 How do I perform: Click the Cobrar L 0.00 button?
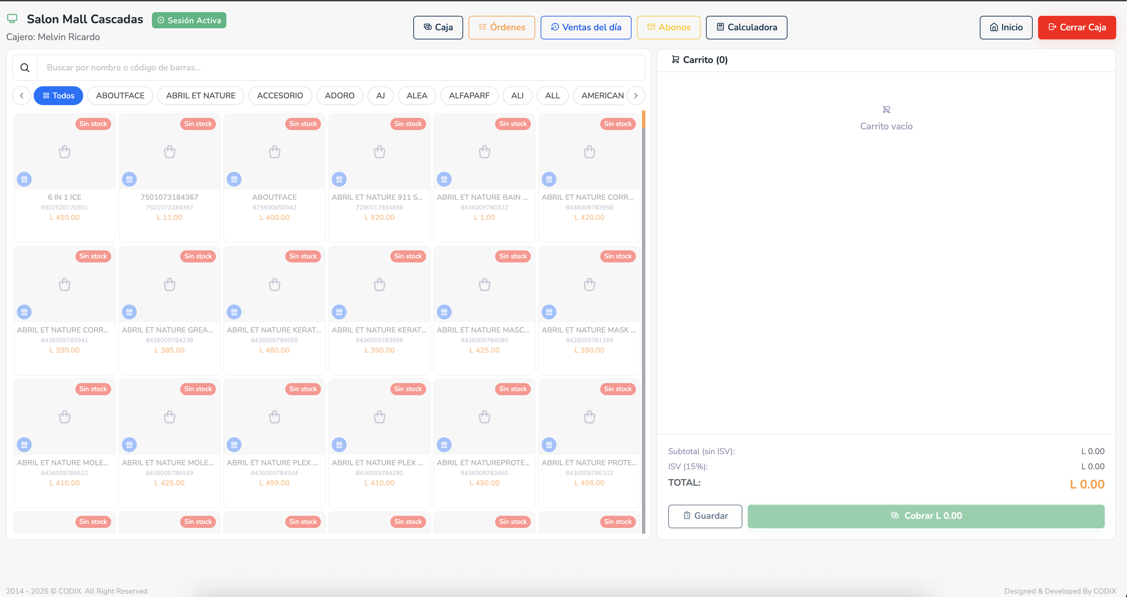tap(926, 516)
